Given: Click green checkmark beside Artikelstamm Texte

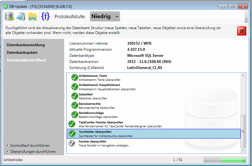Looking at the screenshot, I should click(x=74, y=78).
